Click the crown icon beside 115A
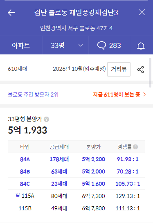 pos(18,196)
